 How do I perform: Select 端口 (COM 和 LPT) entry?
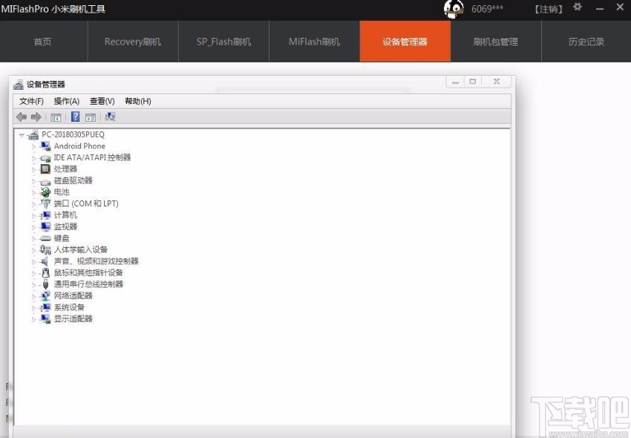pyautogui.click(x=86, y=203)
